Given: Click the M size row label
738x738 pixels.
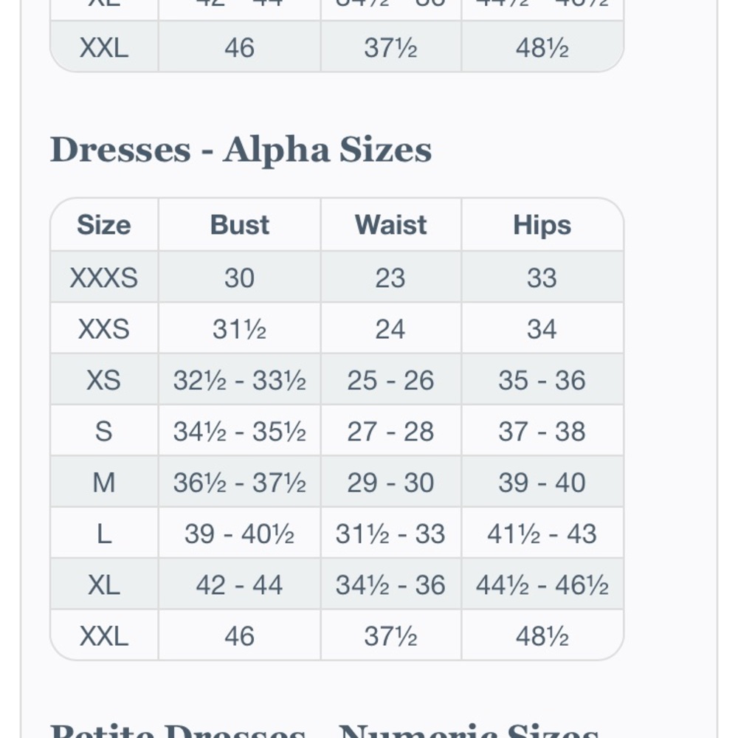Looking at the screenshot, I should (104, 483).
